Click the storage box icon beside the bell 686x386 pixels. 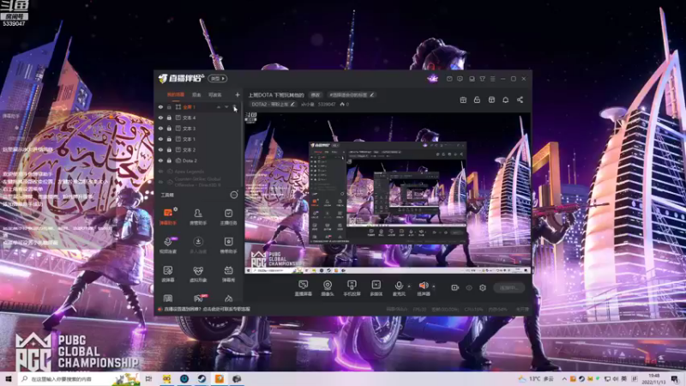point(491,100)
